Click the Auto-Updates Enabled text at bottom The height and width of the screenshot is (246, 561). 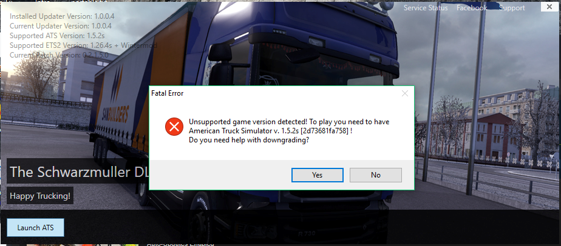180,244
